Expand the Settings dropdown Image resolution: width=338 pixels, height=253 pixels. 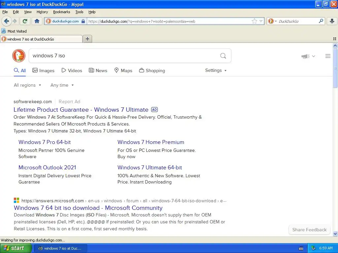pos(216,70)
